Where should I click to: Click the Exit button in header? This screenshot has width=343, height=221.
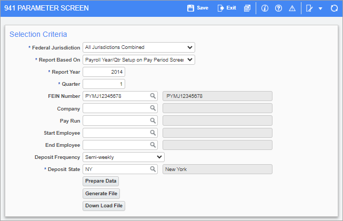227,8
